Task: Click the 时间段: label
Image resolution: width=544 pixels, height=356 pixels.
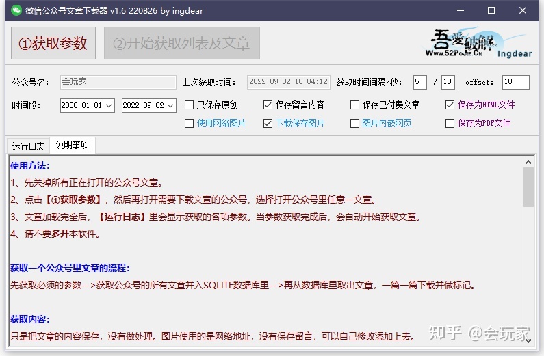Action: [x=27, y=105]
